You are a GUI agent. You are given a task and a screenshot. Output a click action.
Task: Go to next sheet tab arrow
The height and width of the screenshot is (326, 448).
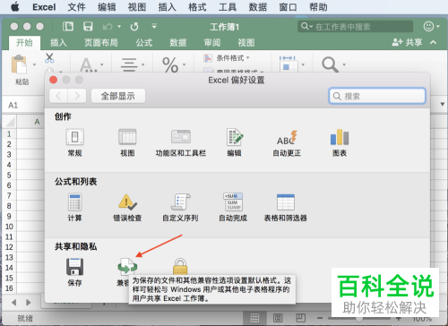(29, 303)
